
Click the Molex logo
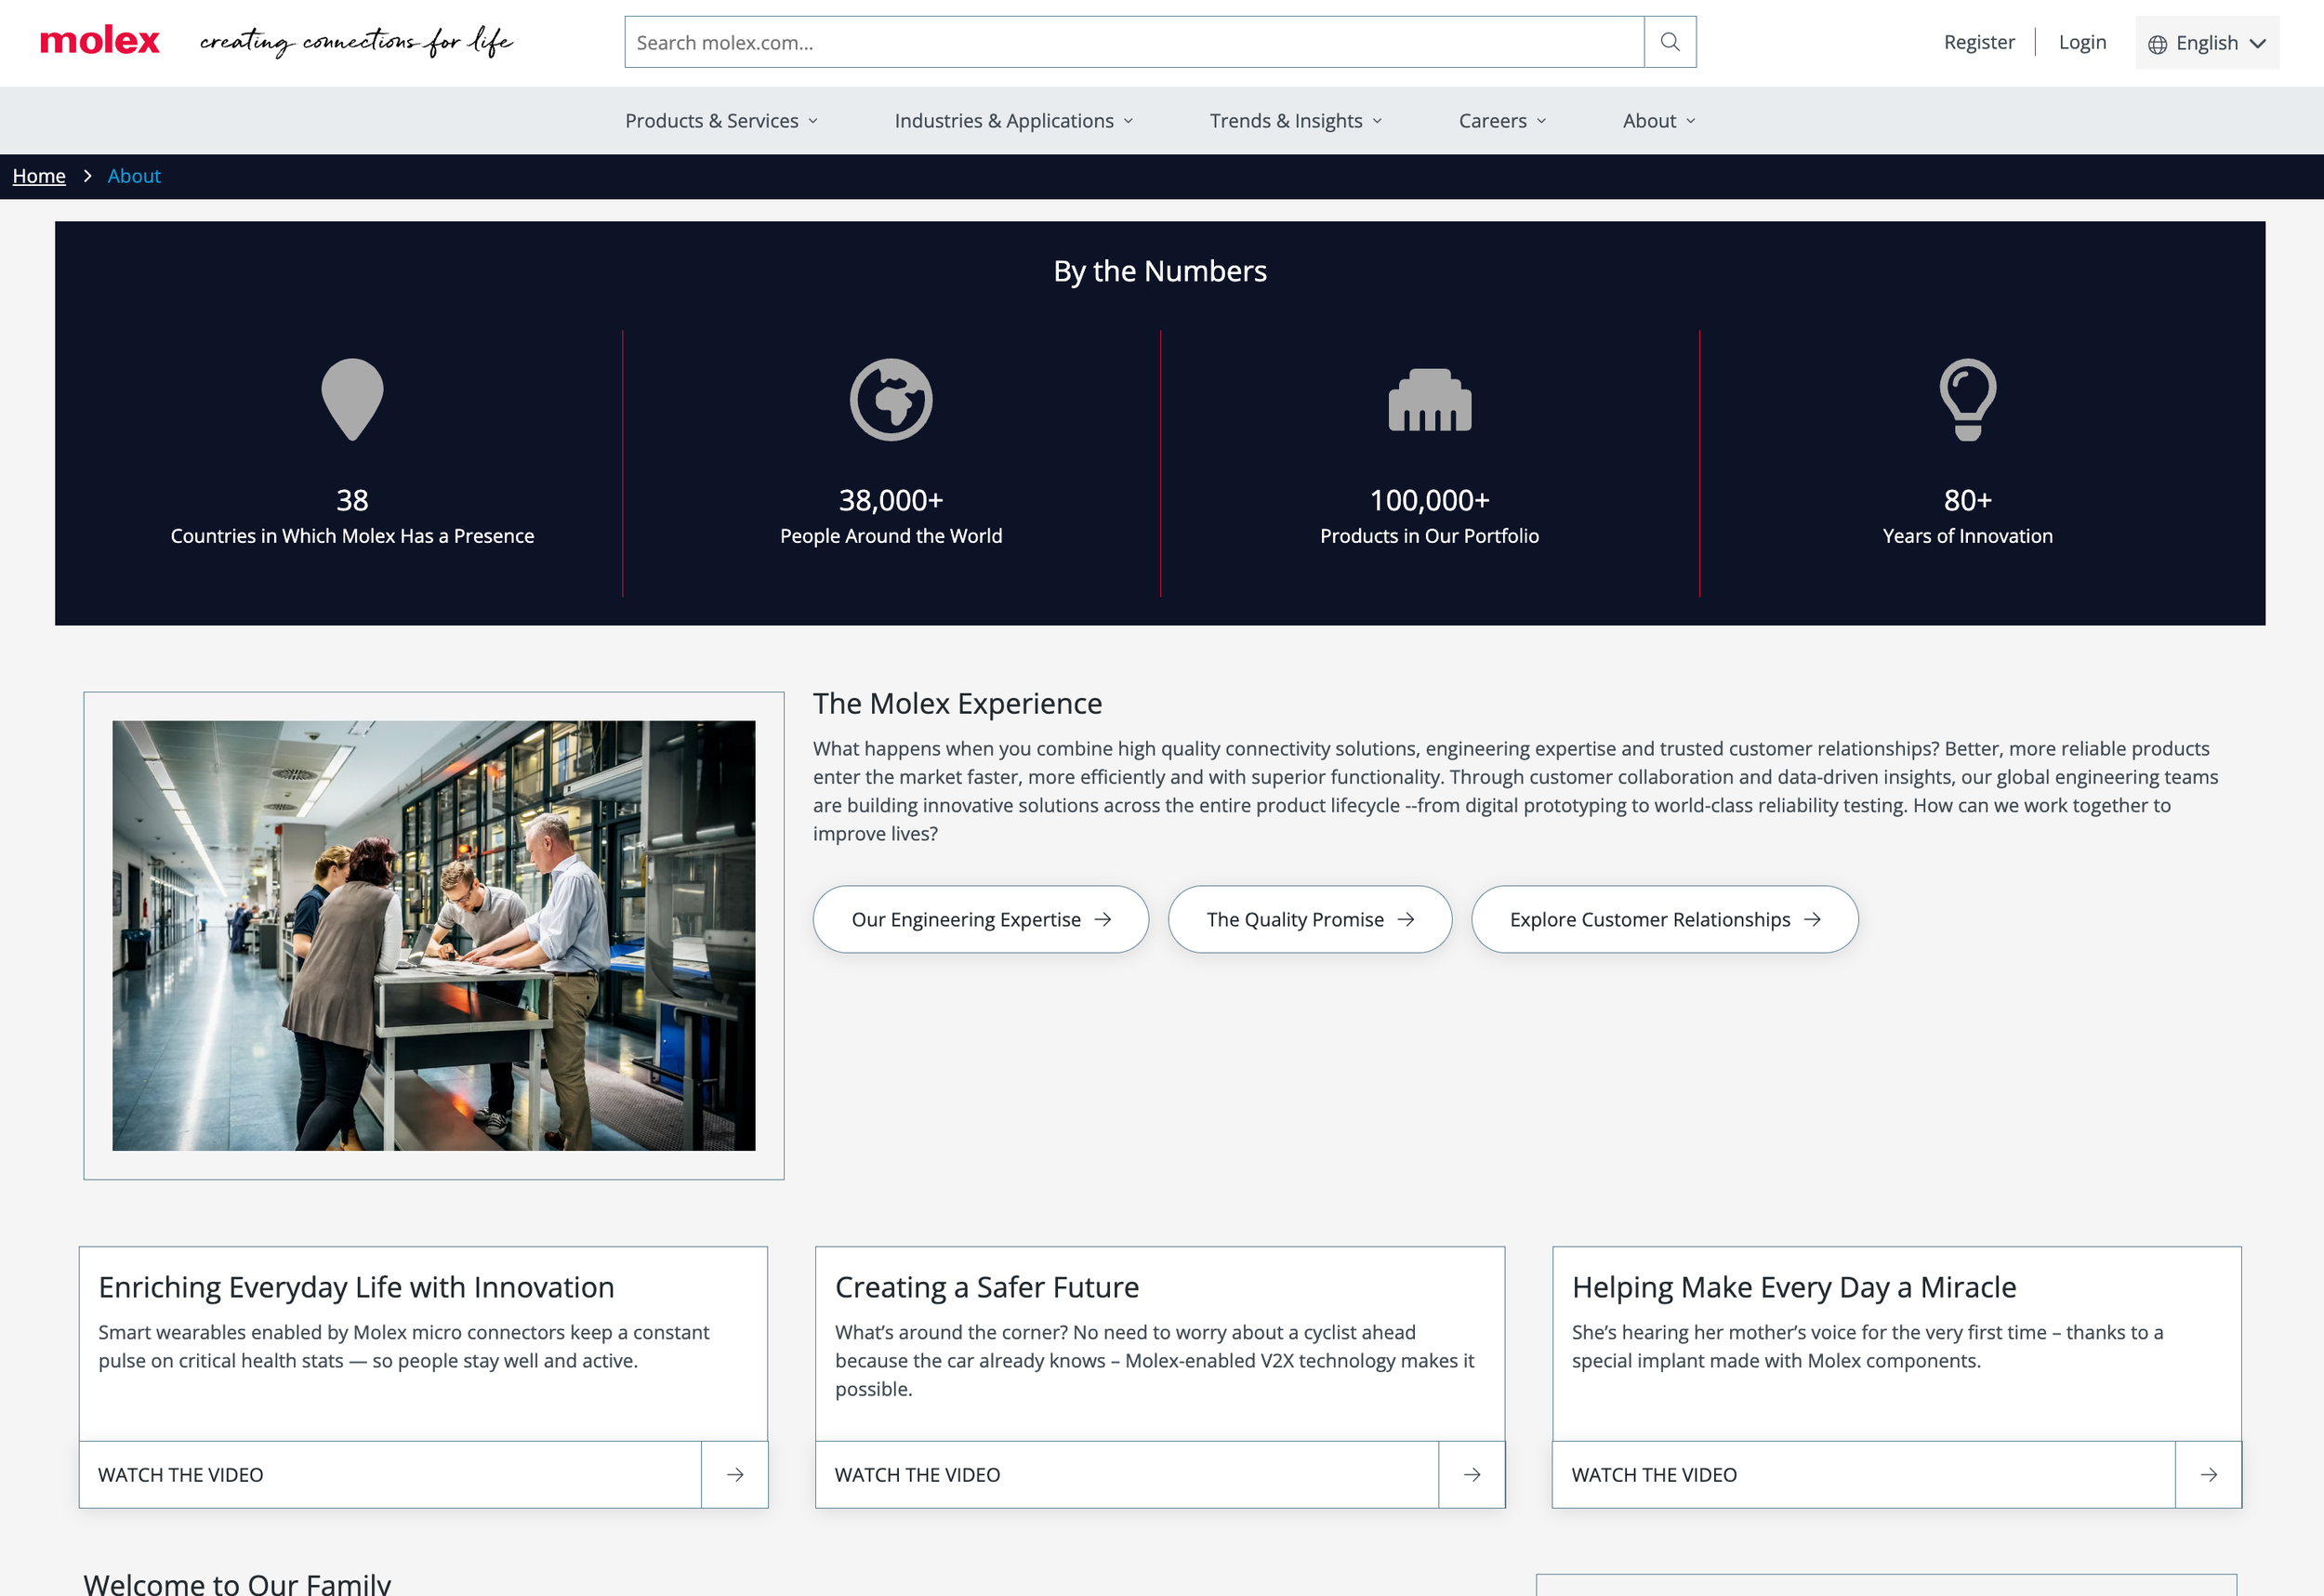click(x=100, y=41)
